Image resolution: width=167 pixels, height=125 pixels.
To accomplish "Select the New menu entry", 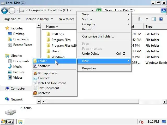I will pos(104,61).
